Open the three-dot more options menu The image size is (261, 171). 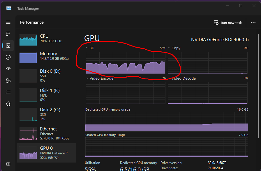click(253, 23)
